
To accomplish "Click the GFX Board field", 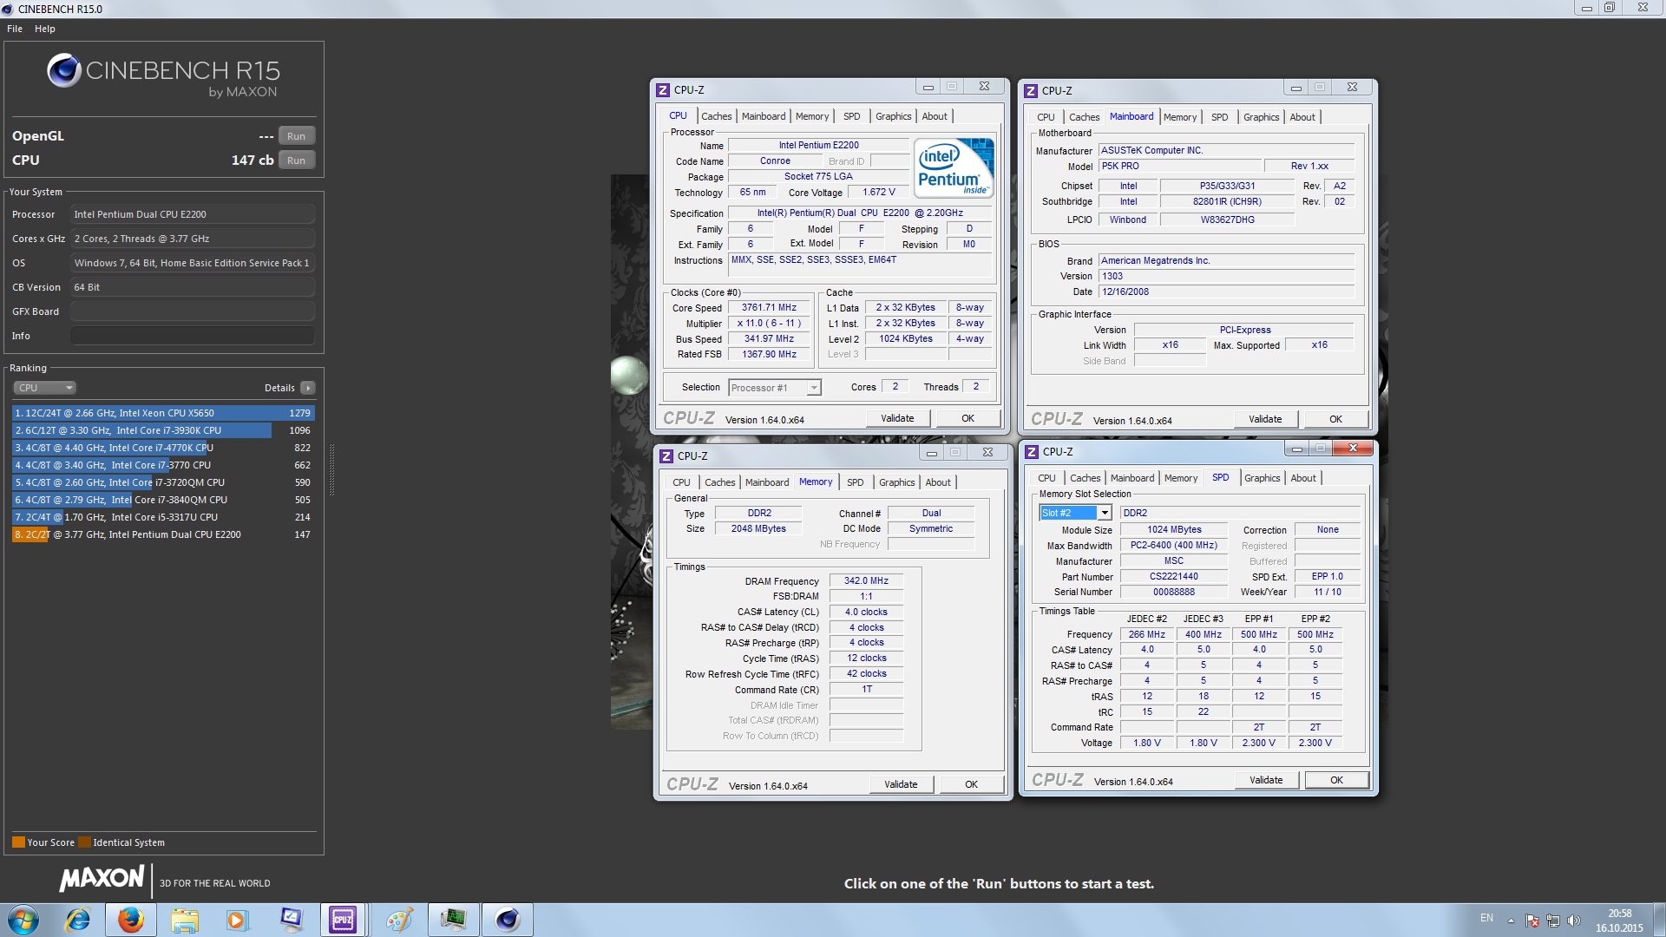I will pos(192,311).
